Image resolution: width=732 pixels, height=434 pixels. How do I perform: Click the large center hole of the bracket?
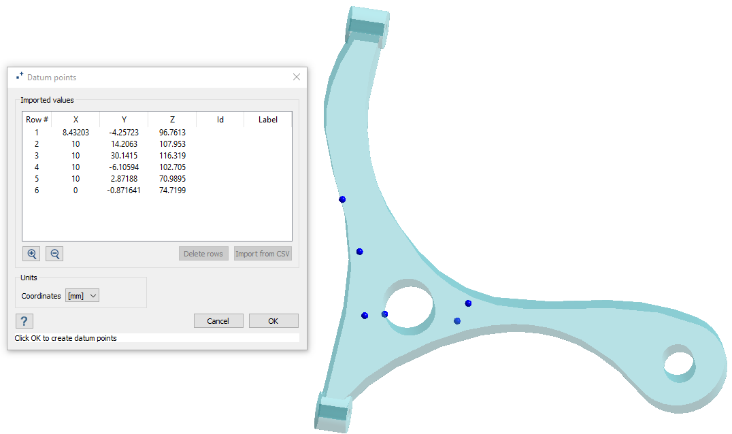pos(410,307)
